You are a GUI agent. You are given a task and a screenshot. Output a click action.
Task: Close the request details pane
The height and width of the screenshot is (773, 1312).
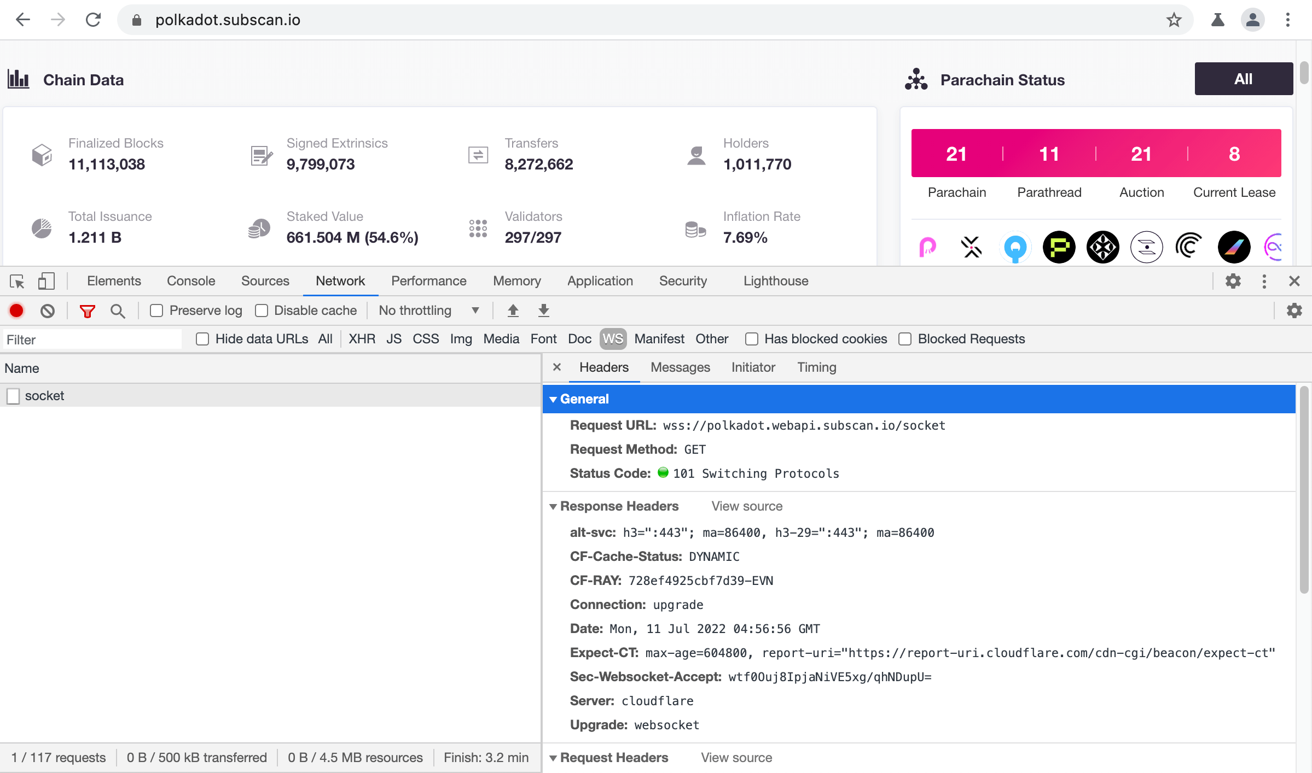point(557,367)
